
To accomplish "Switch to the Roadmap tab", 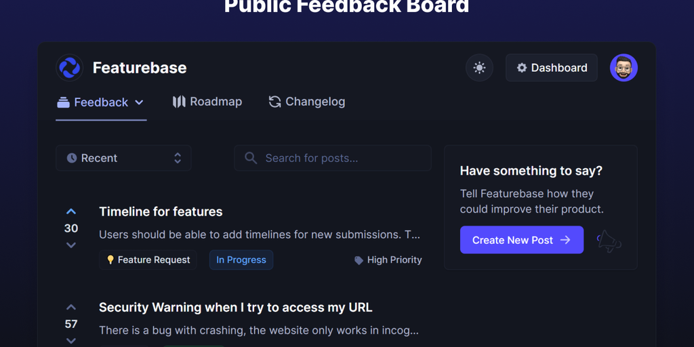I will (x=207, y=102).
